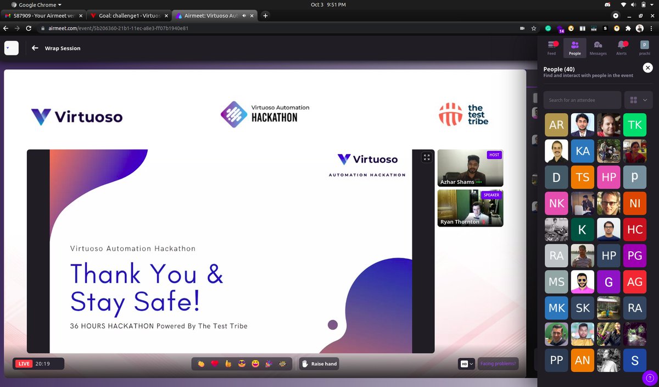659x387 pixels.
Task: Send the party popper reaction
Action: pos(269,364)
